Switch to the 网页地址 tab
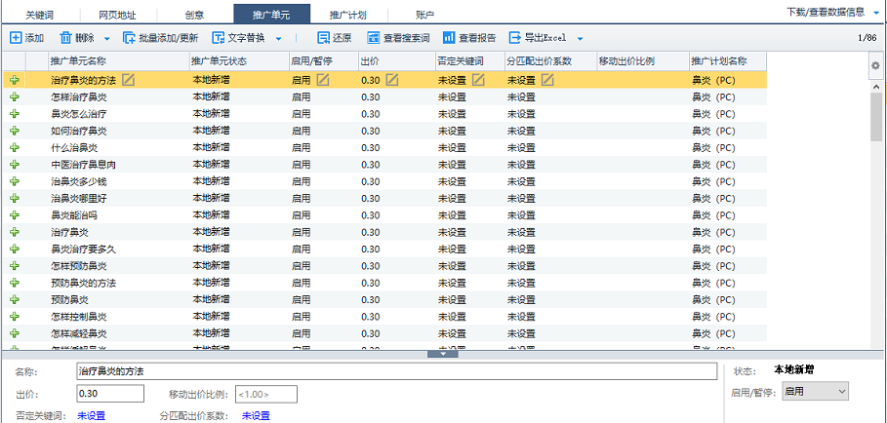Screen dimensions: 887x423 pyautogui.click(x=117, y=15)
